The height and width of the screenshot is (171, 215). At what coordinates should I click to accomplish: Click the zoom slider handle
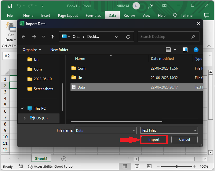coord(177,166)
